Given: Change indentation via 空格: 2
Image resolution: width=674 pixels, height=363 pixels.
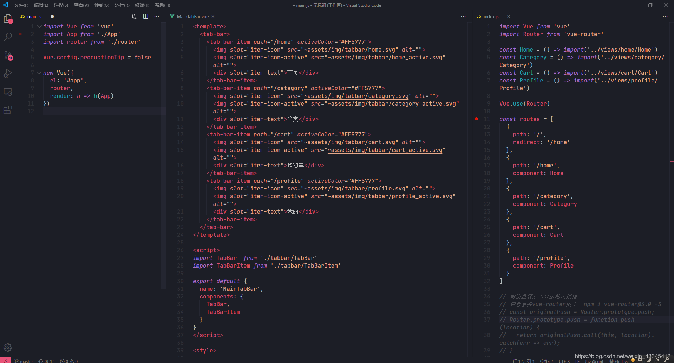Looking at the screenshot, I should coord(546,361).
